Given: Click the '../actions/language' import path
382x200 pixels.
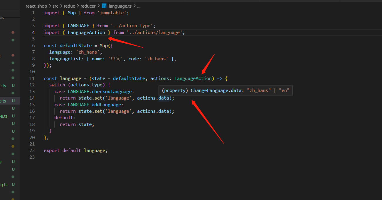Looking at the screenshot, I should point(154,33).
